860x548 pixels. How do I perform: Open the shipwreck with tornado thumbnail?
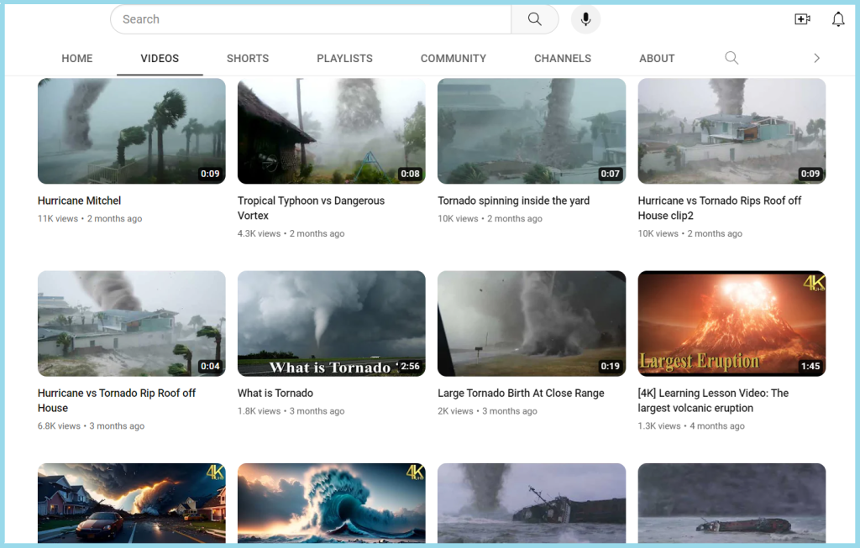(x=532, y=503)
